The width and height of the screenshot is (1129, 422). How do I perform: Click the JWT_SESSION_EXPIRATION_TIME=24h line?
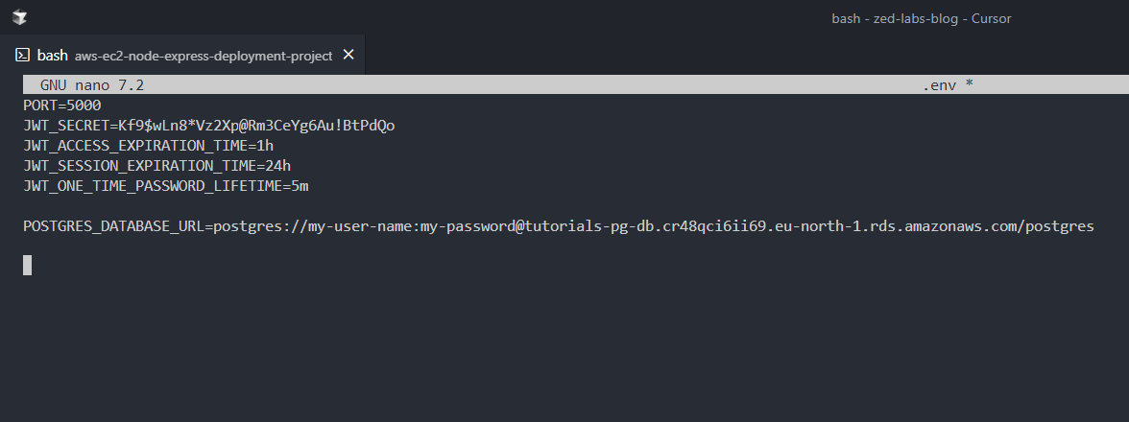point(156,166)
